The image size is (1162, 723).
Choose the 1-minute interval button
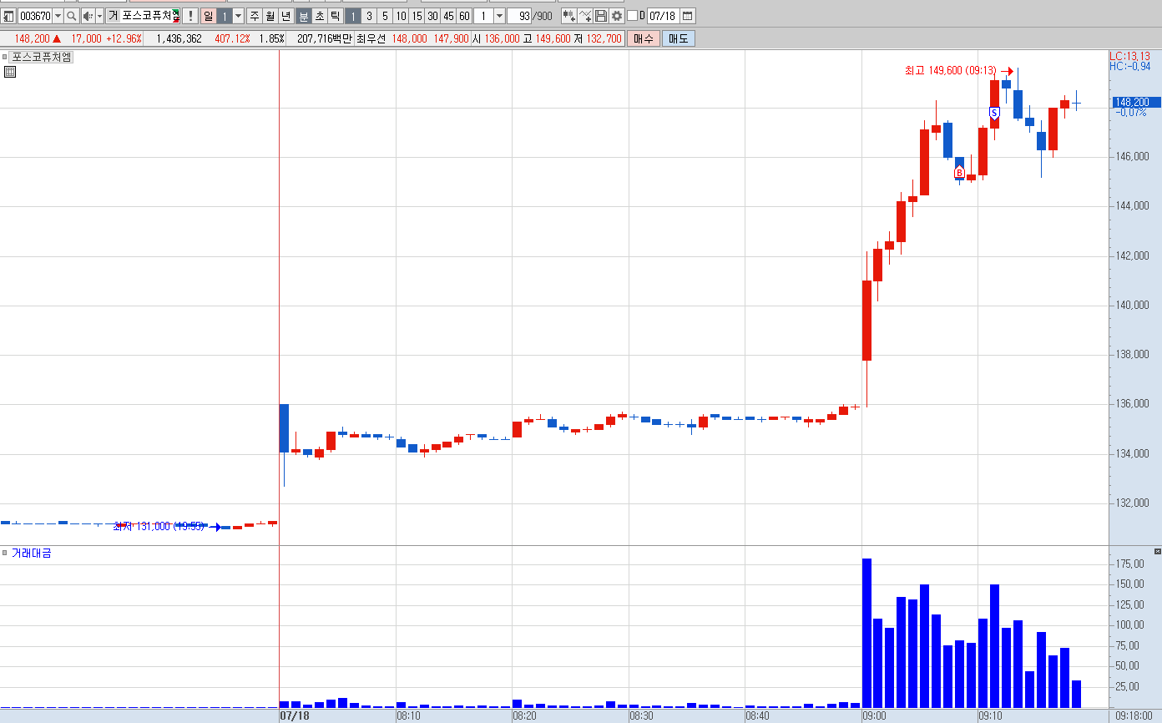tap(353, 16)
